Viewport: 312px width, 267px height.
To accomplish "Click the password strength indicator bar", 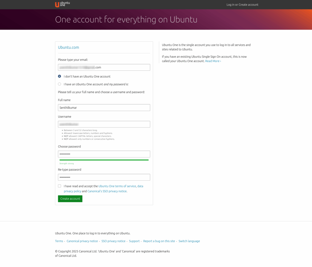I will (104, 160).
